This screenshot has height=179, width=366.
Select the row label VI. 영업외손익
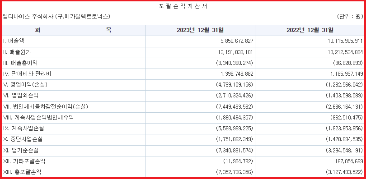click(20, 96)
